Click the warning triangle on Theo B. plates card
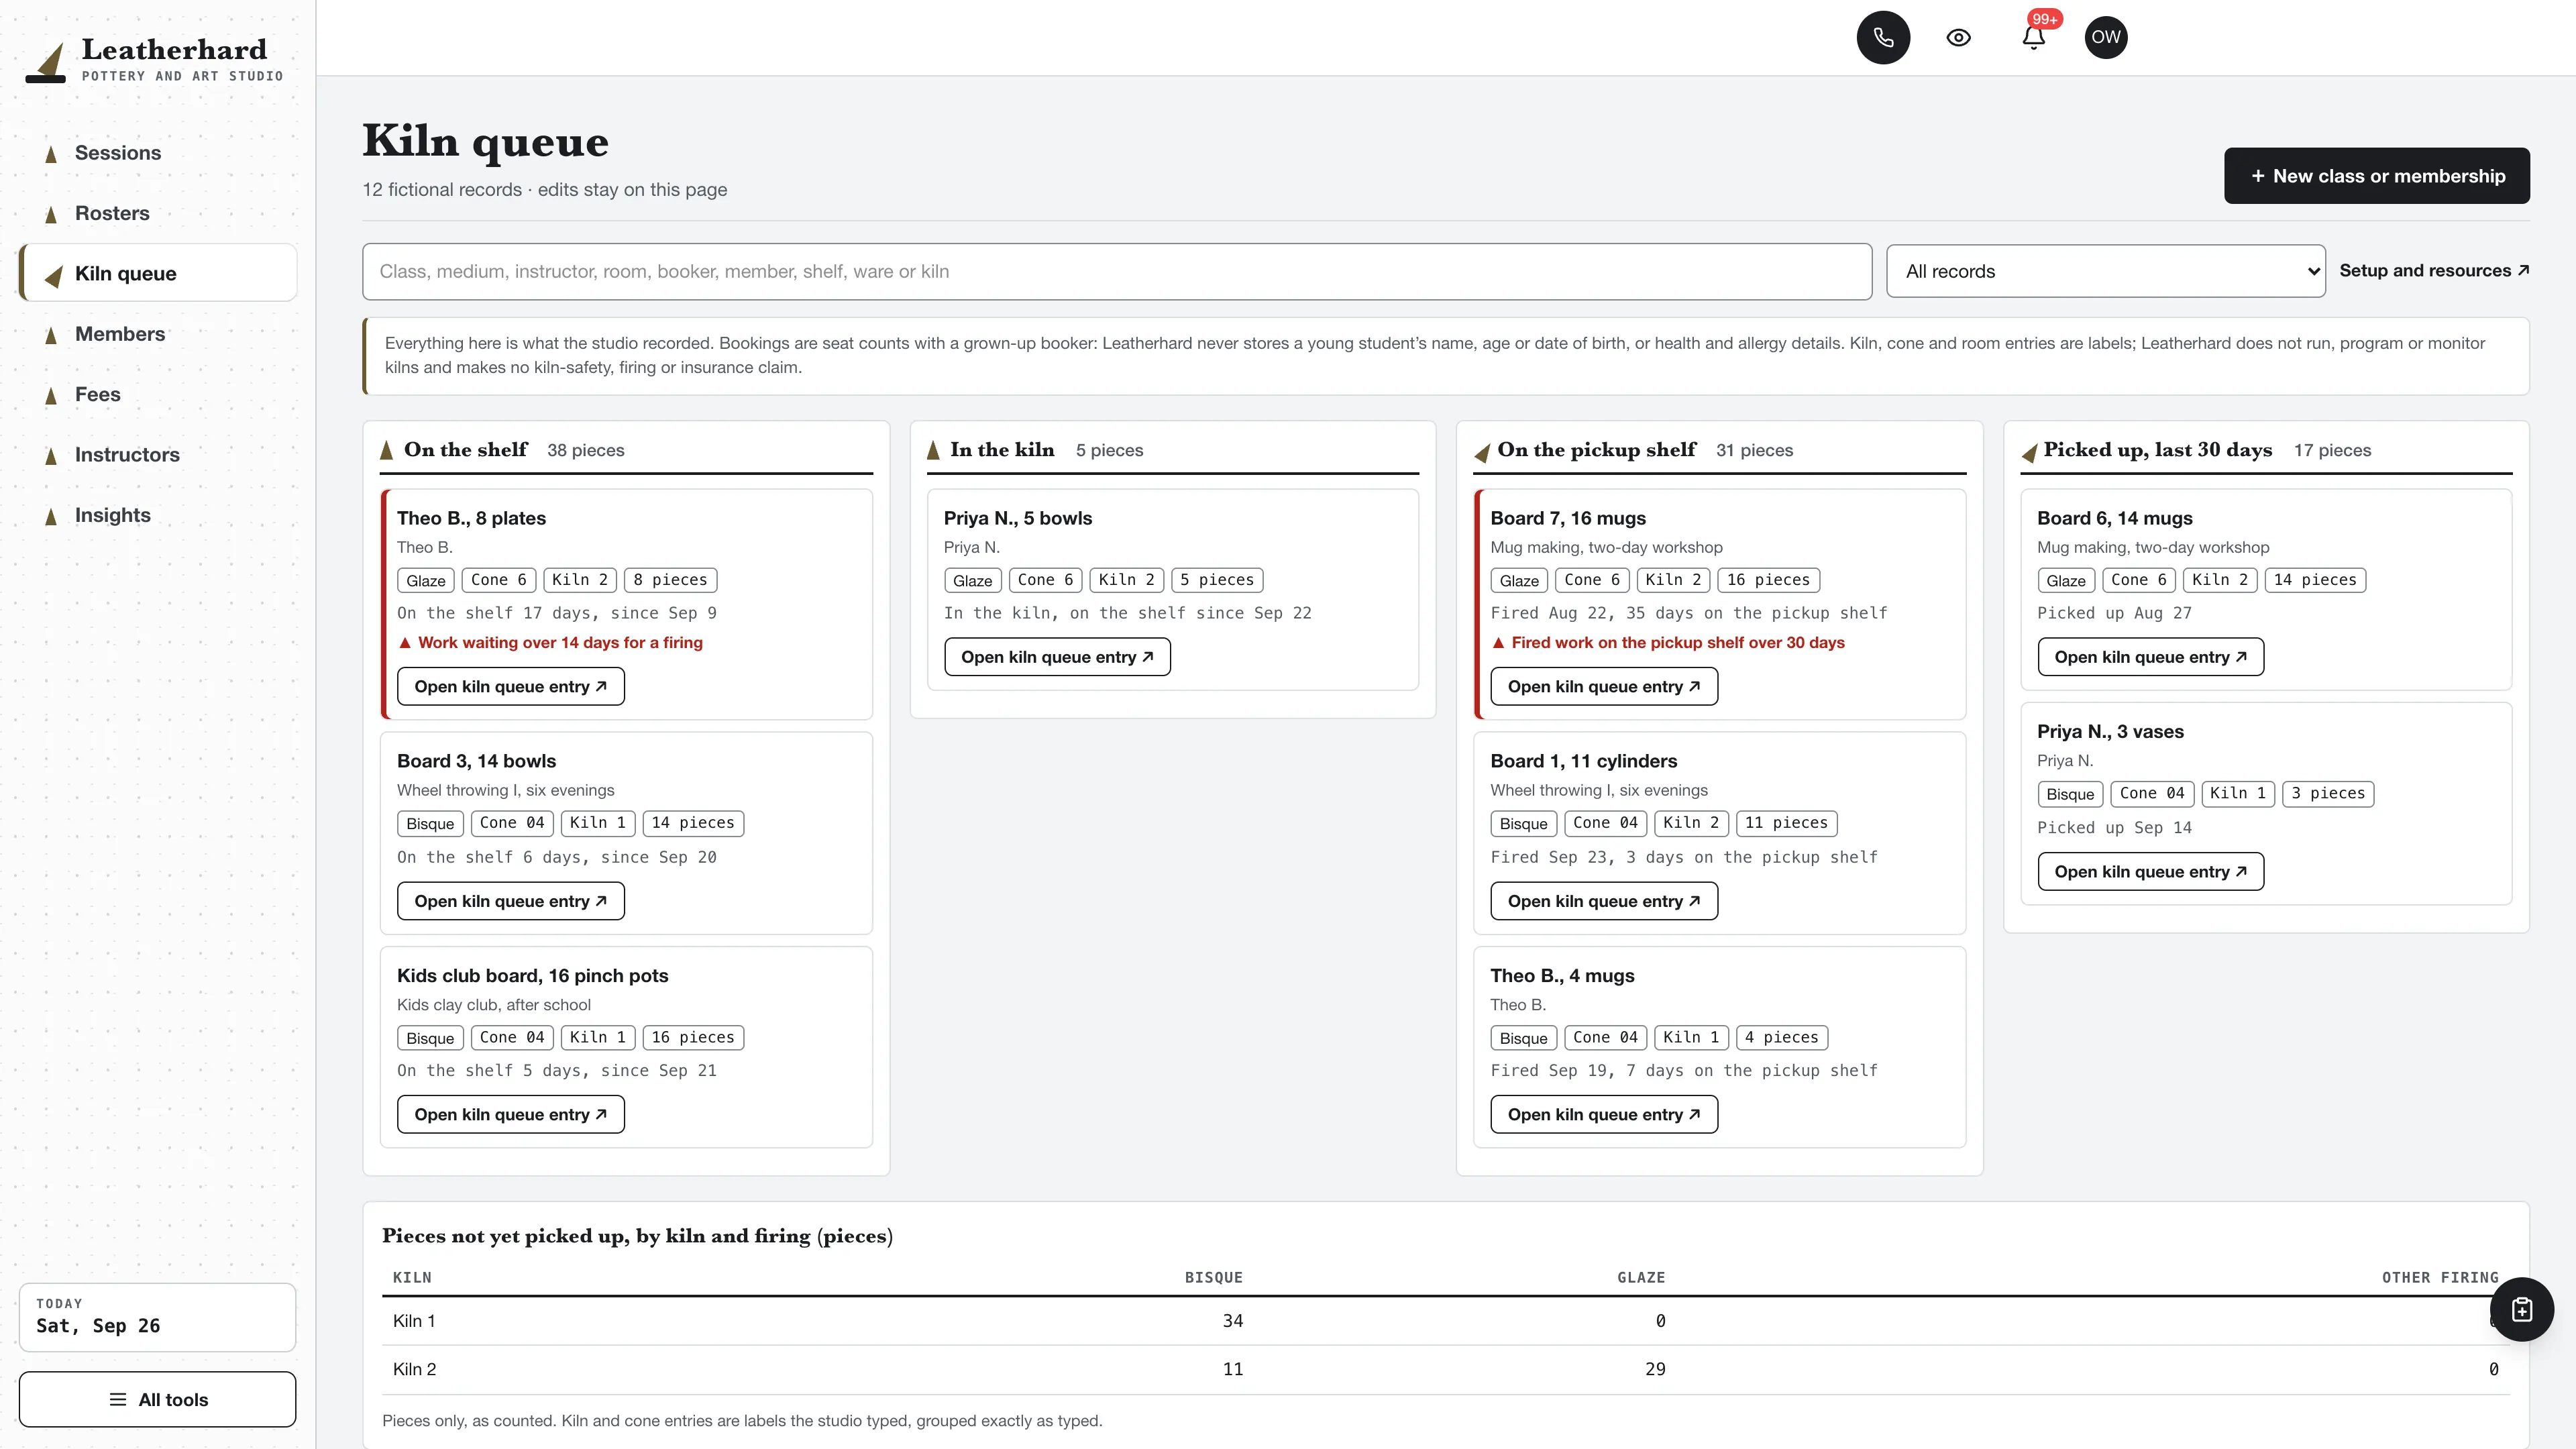 (x=405, y=643)
